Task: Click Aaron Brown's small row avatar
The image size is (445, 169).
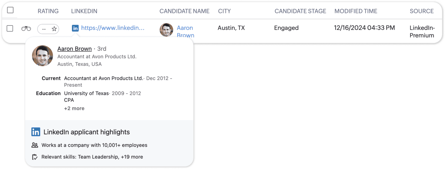Action: pos(166,30)
